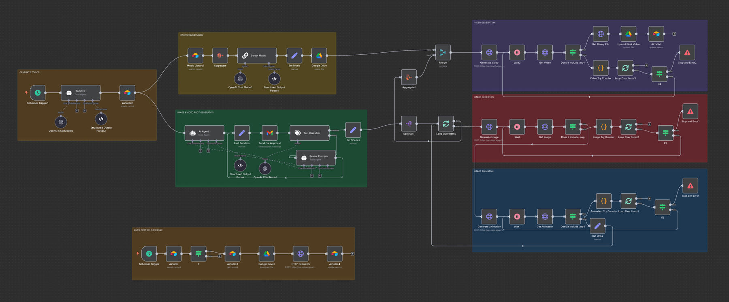Click the Structured Output Parser1 sub-node
Viewport: 729px width, 302px height.
point(274,79)
